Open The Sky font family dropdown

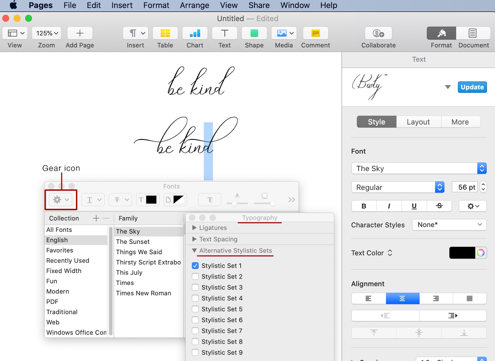coord(419,168)
